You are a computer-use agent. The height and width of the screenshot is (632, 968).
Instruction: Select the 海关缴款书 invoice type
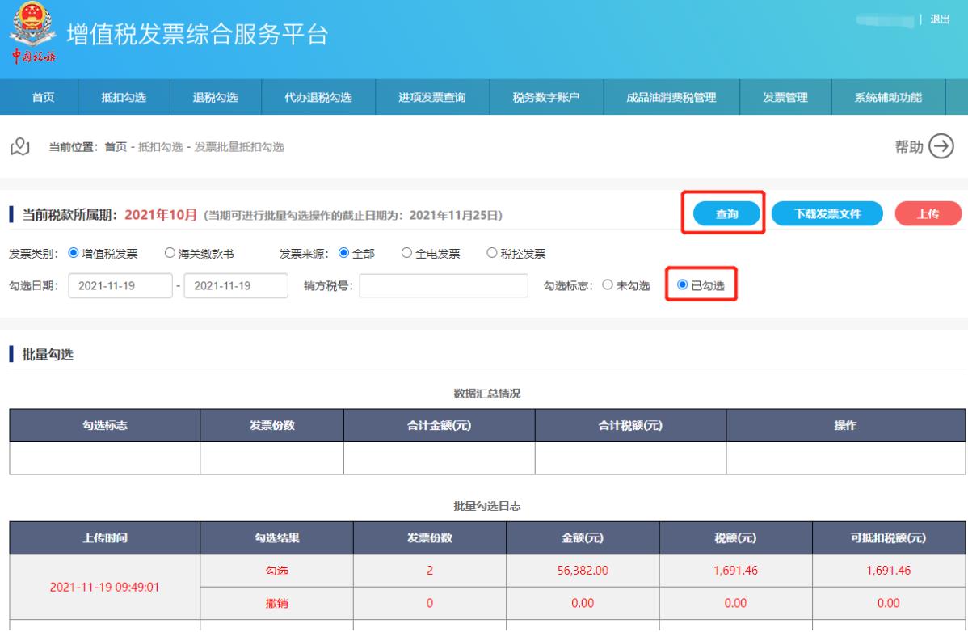pyautogui.click(x=170, y=253)
